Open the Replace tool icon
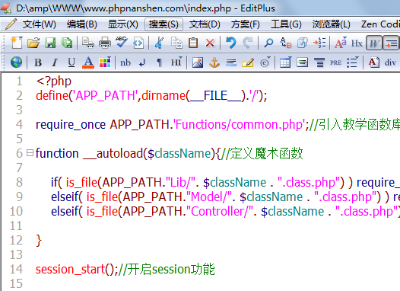Image resolution: width=400 pixels, height=291 pixels. click(x=286, y=43)
